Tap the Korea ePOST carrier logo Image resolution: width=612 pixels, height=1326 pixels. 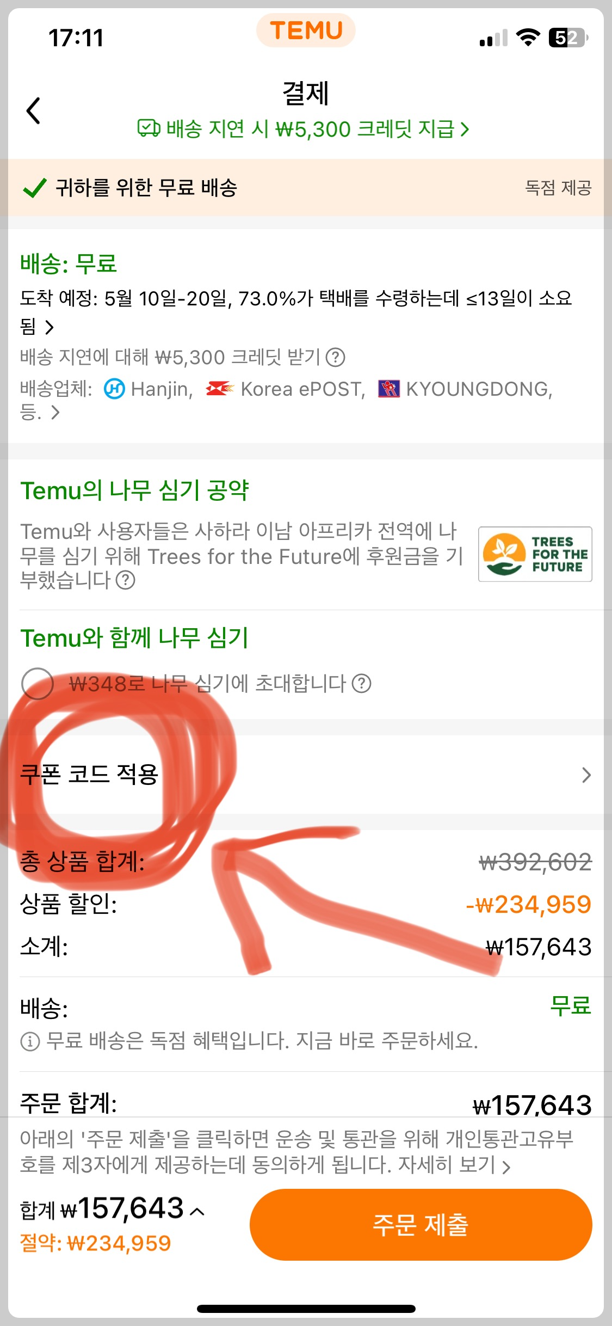tap(220, 389)
